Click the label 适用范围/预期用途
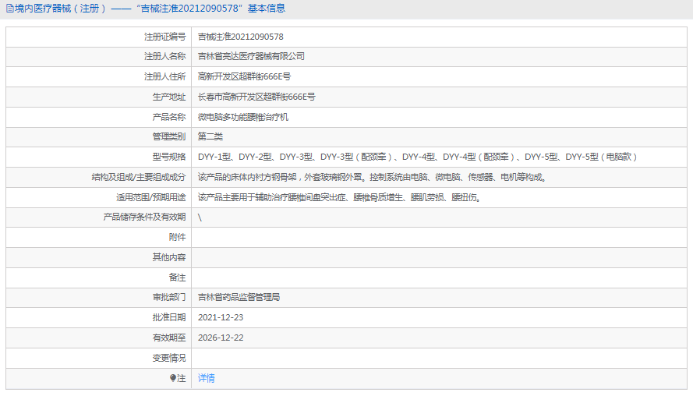Viewport: 693px width, 396px height. pos(150,197)
